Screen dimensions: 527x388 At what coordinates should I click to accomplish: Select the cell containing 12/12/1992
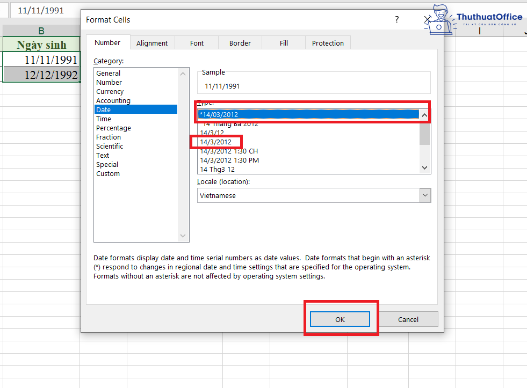click(x=41, y=75)
